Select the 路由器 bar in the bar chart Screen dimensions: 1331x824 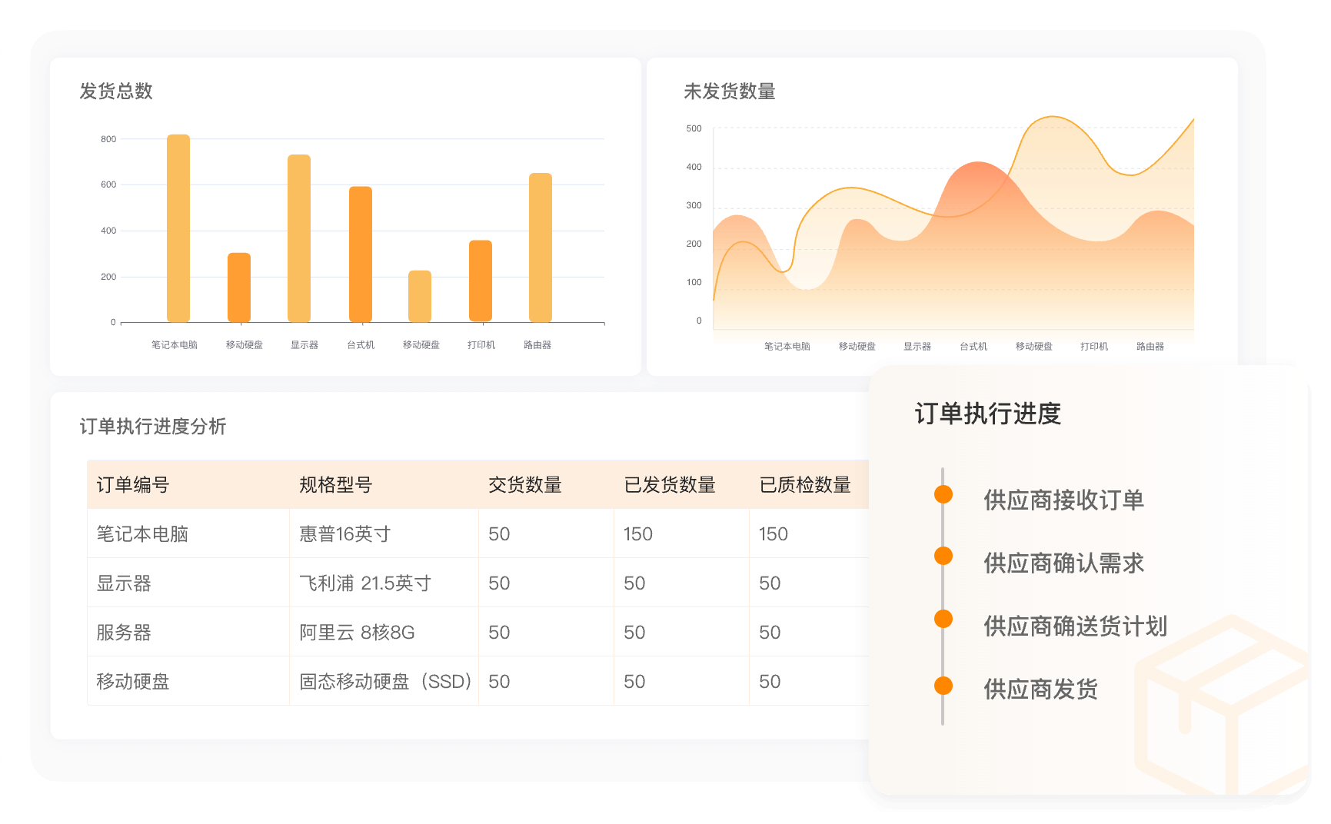click(541, 248)
